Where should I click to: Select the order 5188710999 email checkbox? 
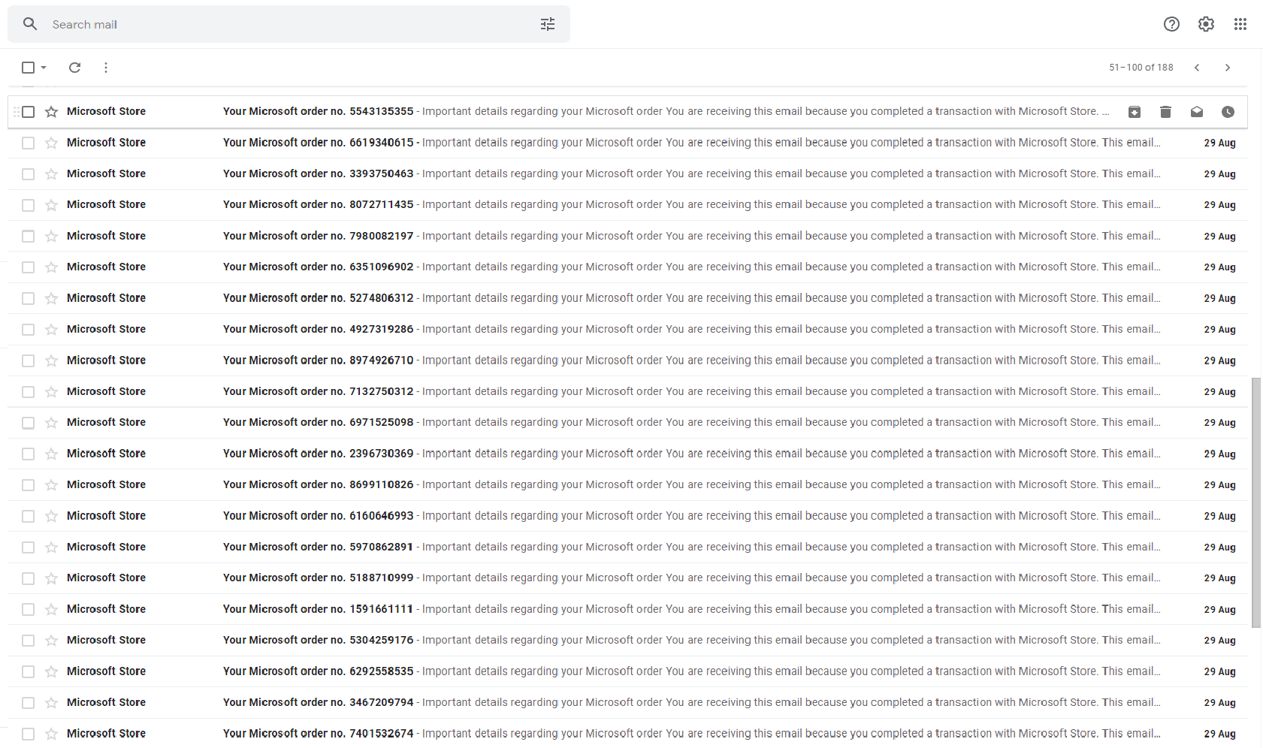29,578
